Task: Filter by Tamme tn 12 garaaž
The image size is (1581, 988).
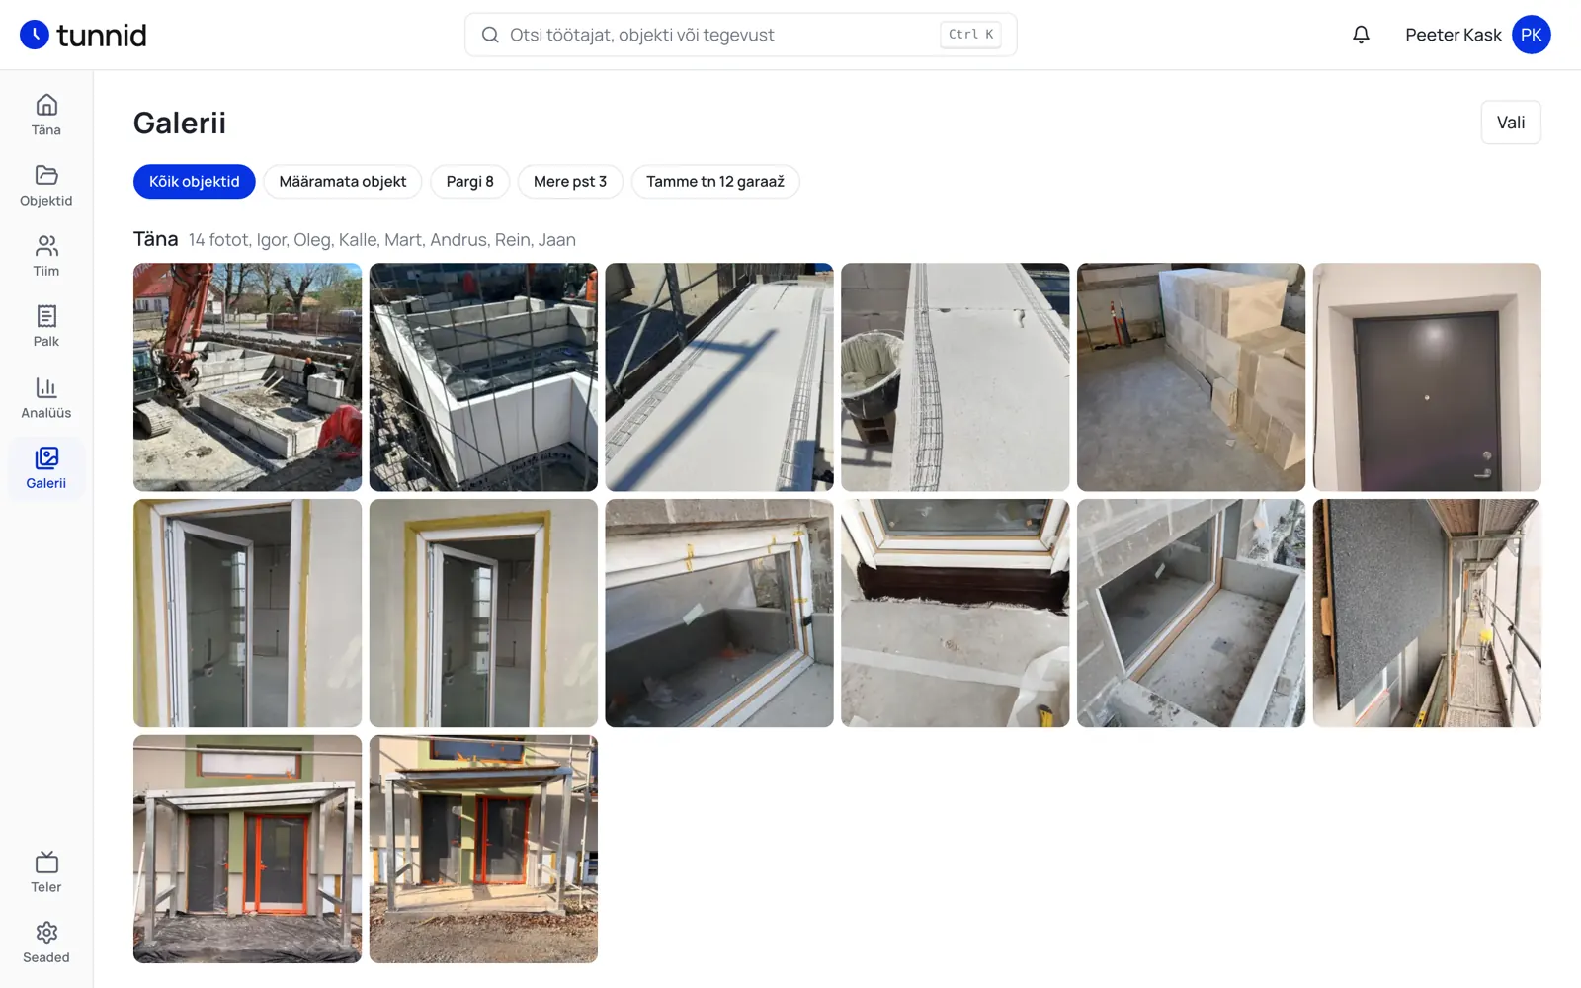Action: click(715, 182)
